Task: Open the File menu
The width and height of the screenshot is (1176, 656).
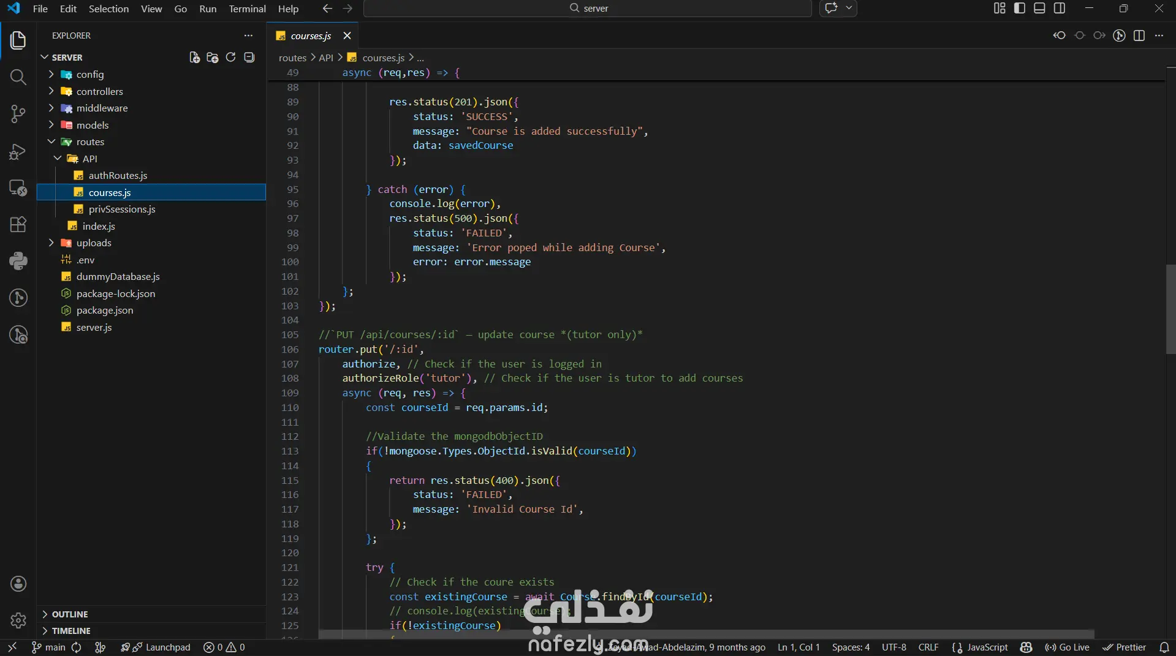Action: [x=40, y=9]
